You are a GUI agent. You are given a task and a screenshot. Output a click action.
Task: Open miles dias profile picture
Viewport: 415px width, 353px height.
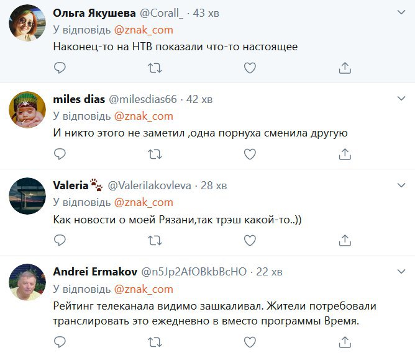(x=27, y=110)
